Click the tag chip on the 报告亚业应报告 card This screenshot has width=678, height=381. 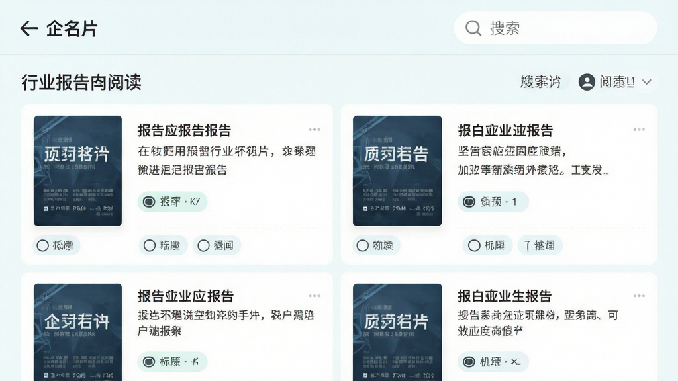[173, 362]
